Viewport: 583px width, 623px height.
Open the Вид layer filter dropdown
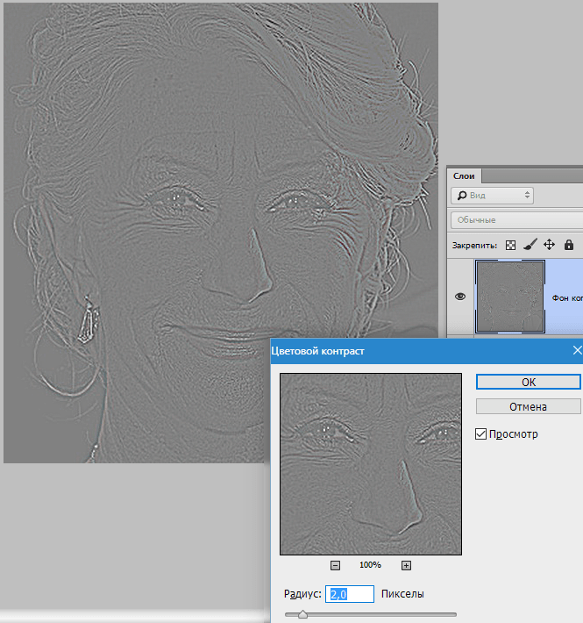coord(493,195)
